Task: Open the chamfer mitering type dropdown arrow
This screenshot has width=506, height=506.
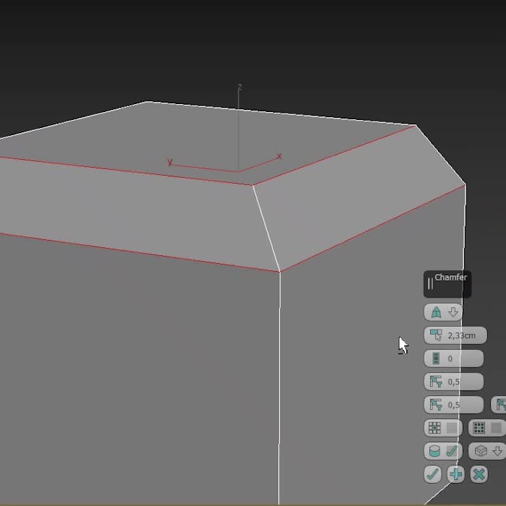Action: (453, 312)
